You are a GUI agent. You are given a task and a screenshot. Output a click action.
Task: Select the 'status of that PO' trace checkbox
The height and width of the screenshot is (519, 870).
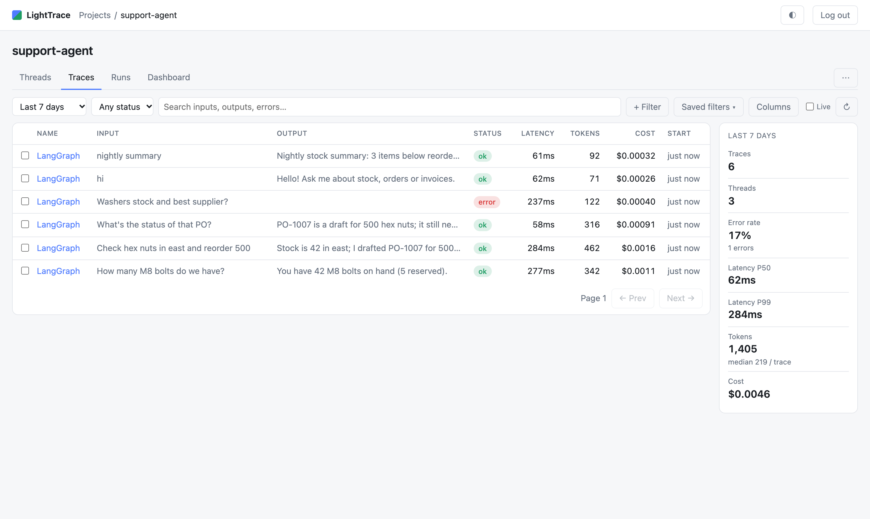pos(25,224)
